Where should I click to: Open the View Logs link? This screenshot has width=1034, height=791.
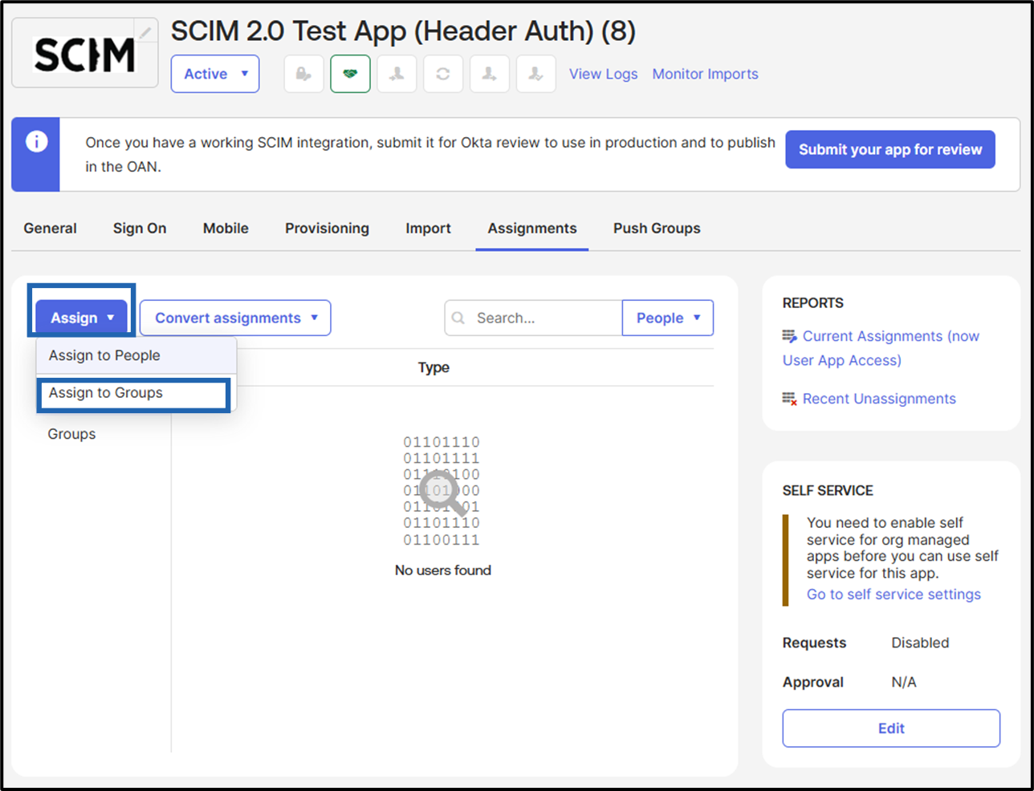pyautogui.click(x=604, y=74)
